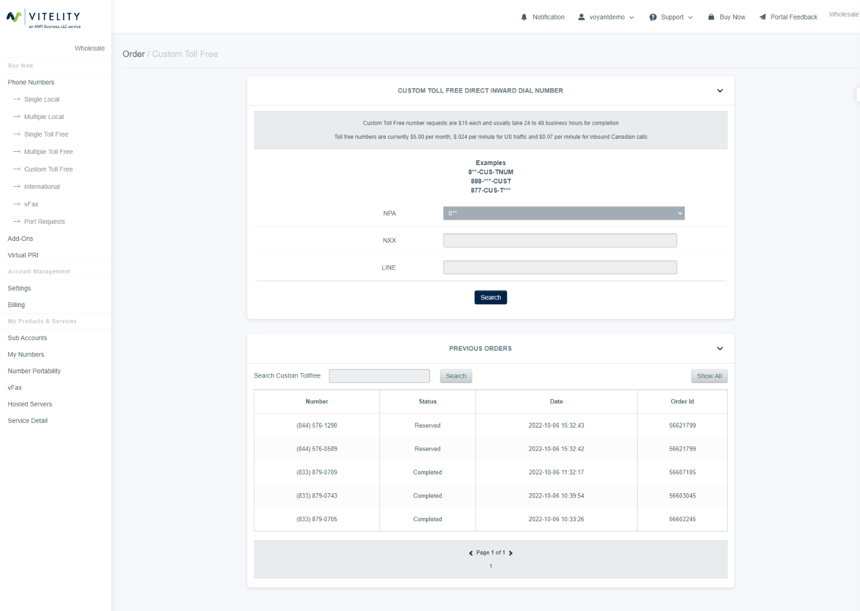Open Port Requests in sidebar

44,222
